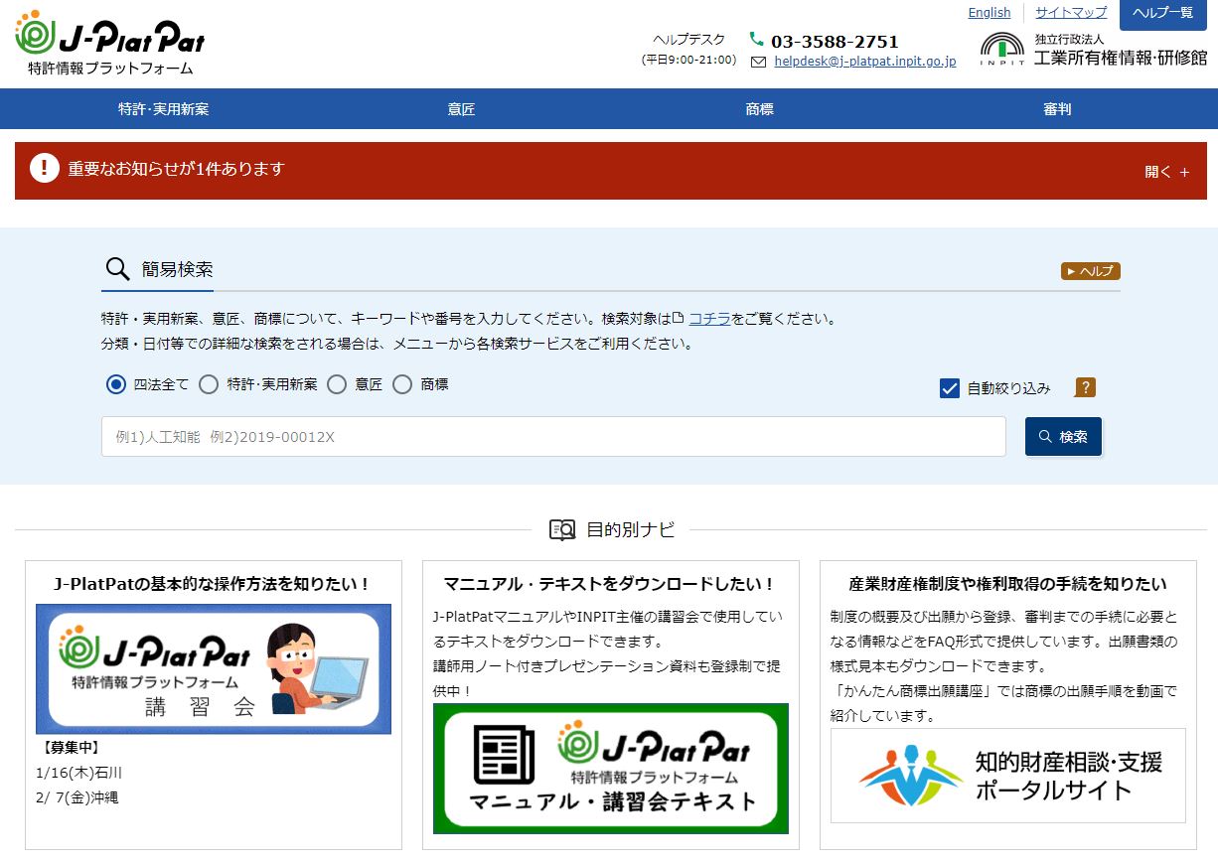Open the 特許・実用新案 menu

164,109
